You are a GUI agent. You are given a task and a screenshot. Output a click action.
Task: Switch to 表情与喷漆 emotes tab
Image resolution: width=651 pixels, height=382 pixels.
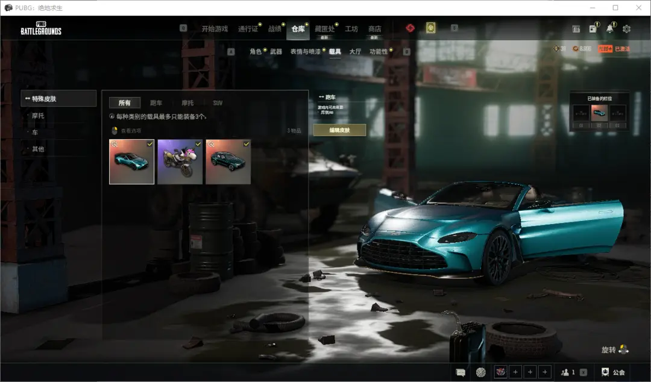click(306, 51)
